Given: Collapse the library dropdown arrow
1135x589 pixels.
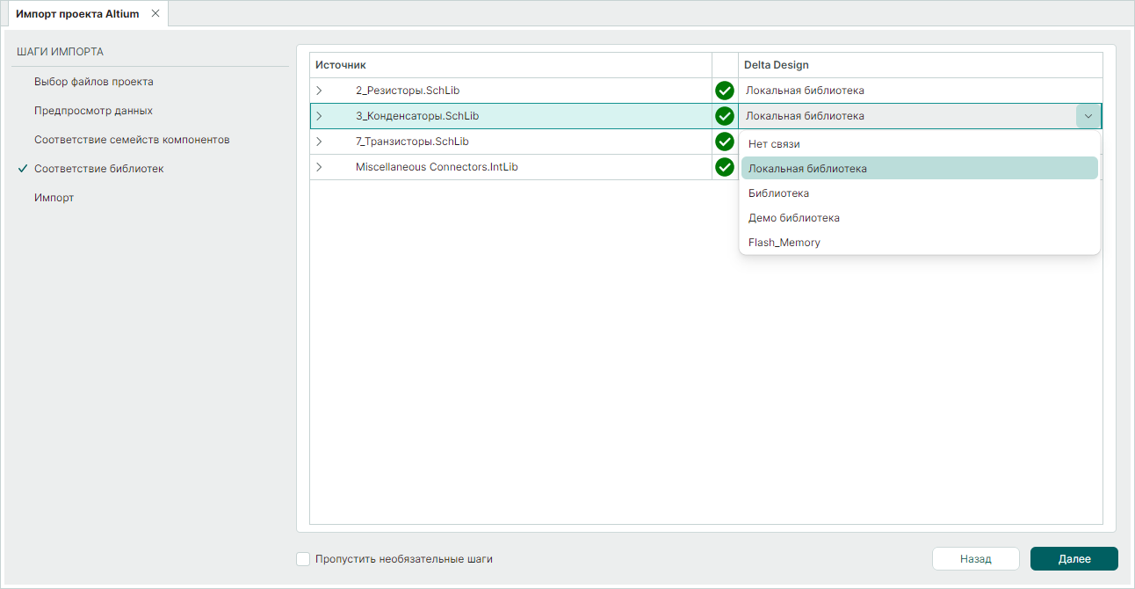Looking at the screenshot, I should click(x=1088, y=116).
